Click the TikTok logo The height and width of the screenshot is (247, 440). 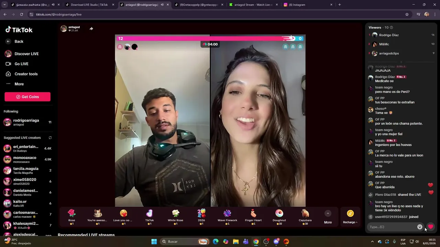pos(19,30)
